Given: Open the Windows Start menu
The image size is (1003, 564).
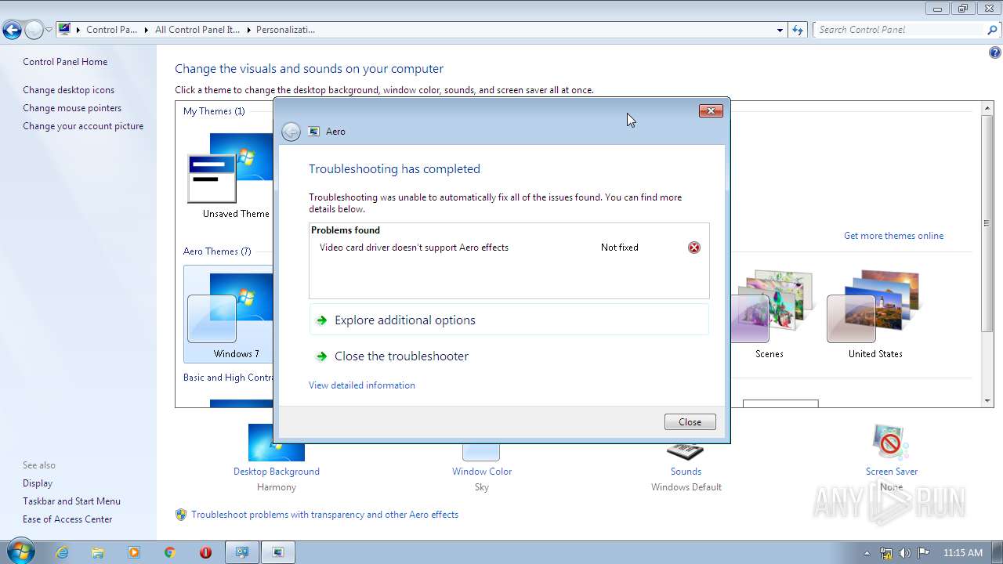Looking at the screenshot, I should tap(20, 551).
